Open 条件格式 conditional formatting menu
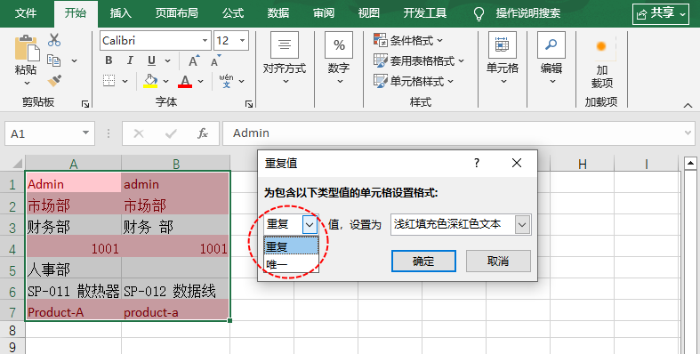700x354 pixels. (408, 41)
